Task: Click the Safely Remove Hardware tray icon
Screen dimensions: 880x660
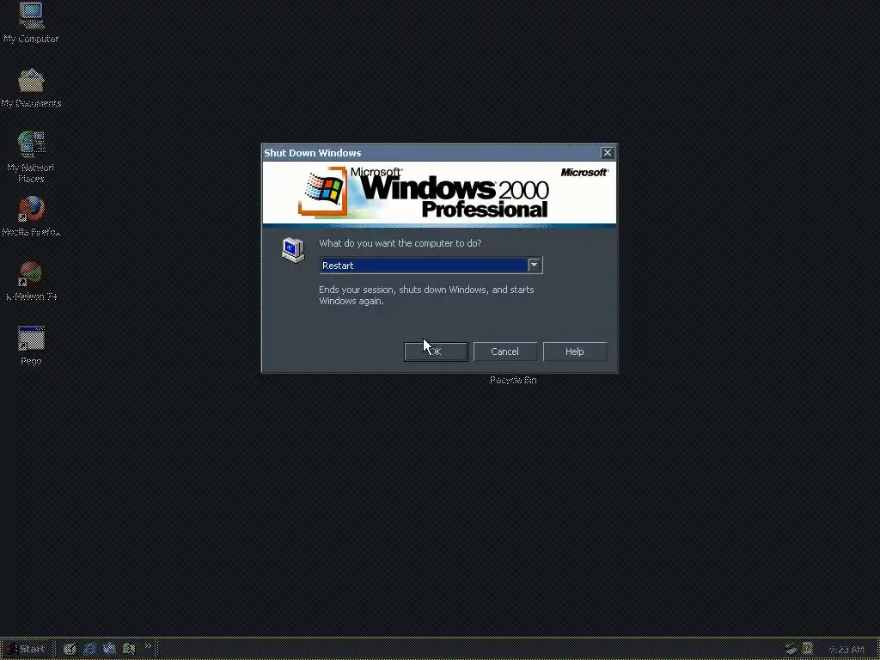Action: pos(791,650)
